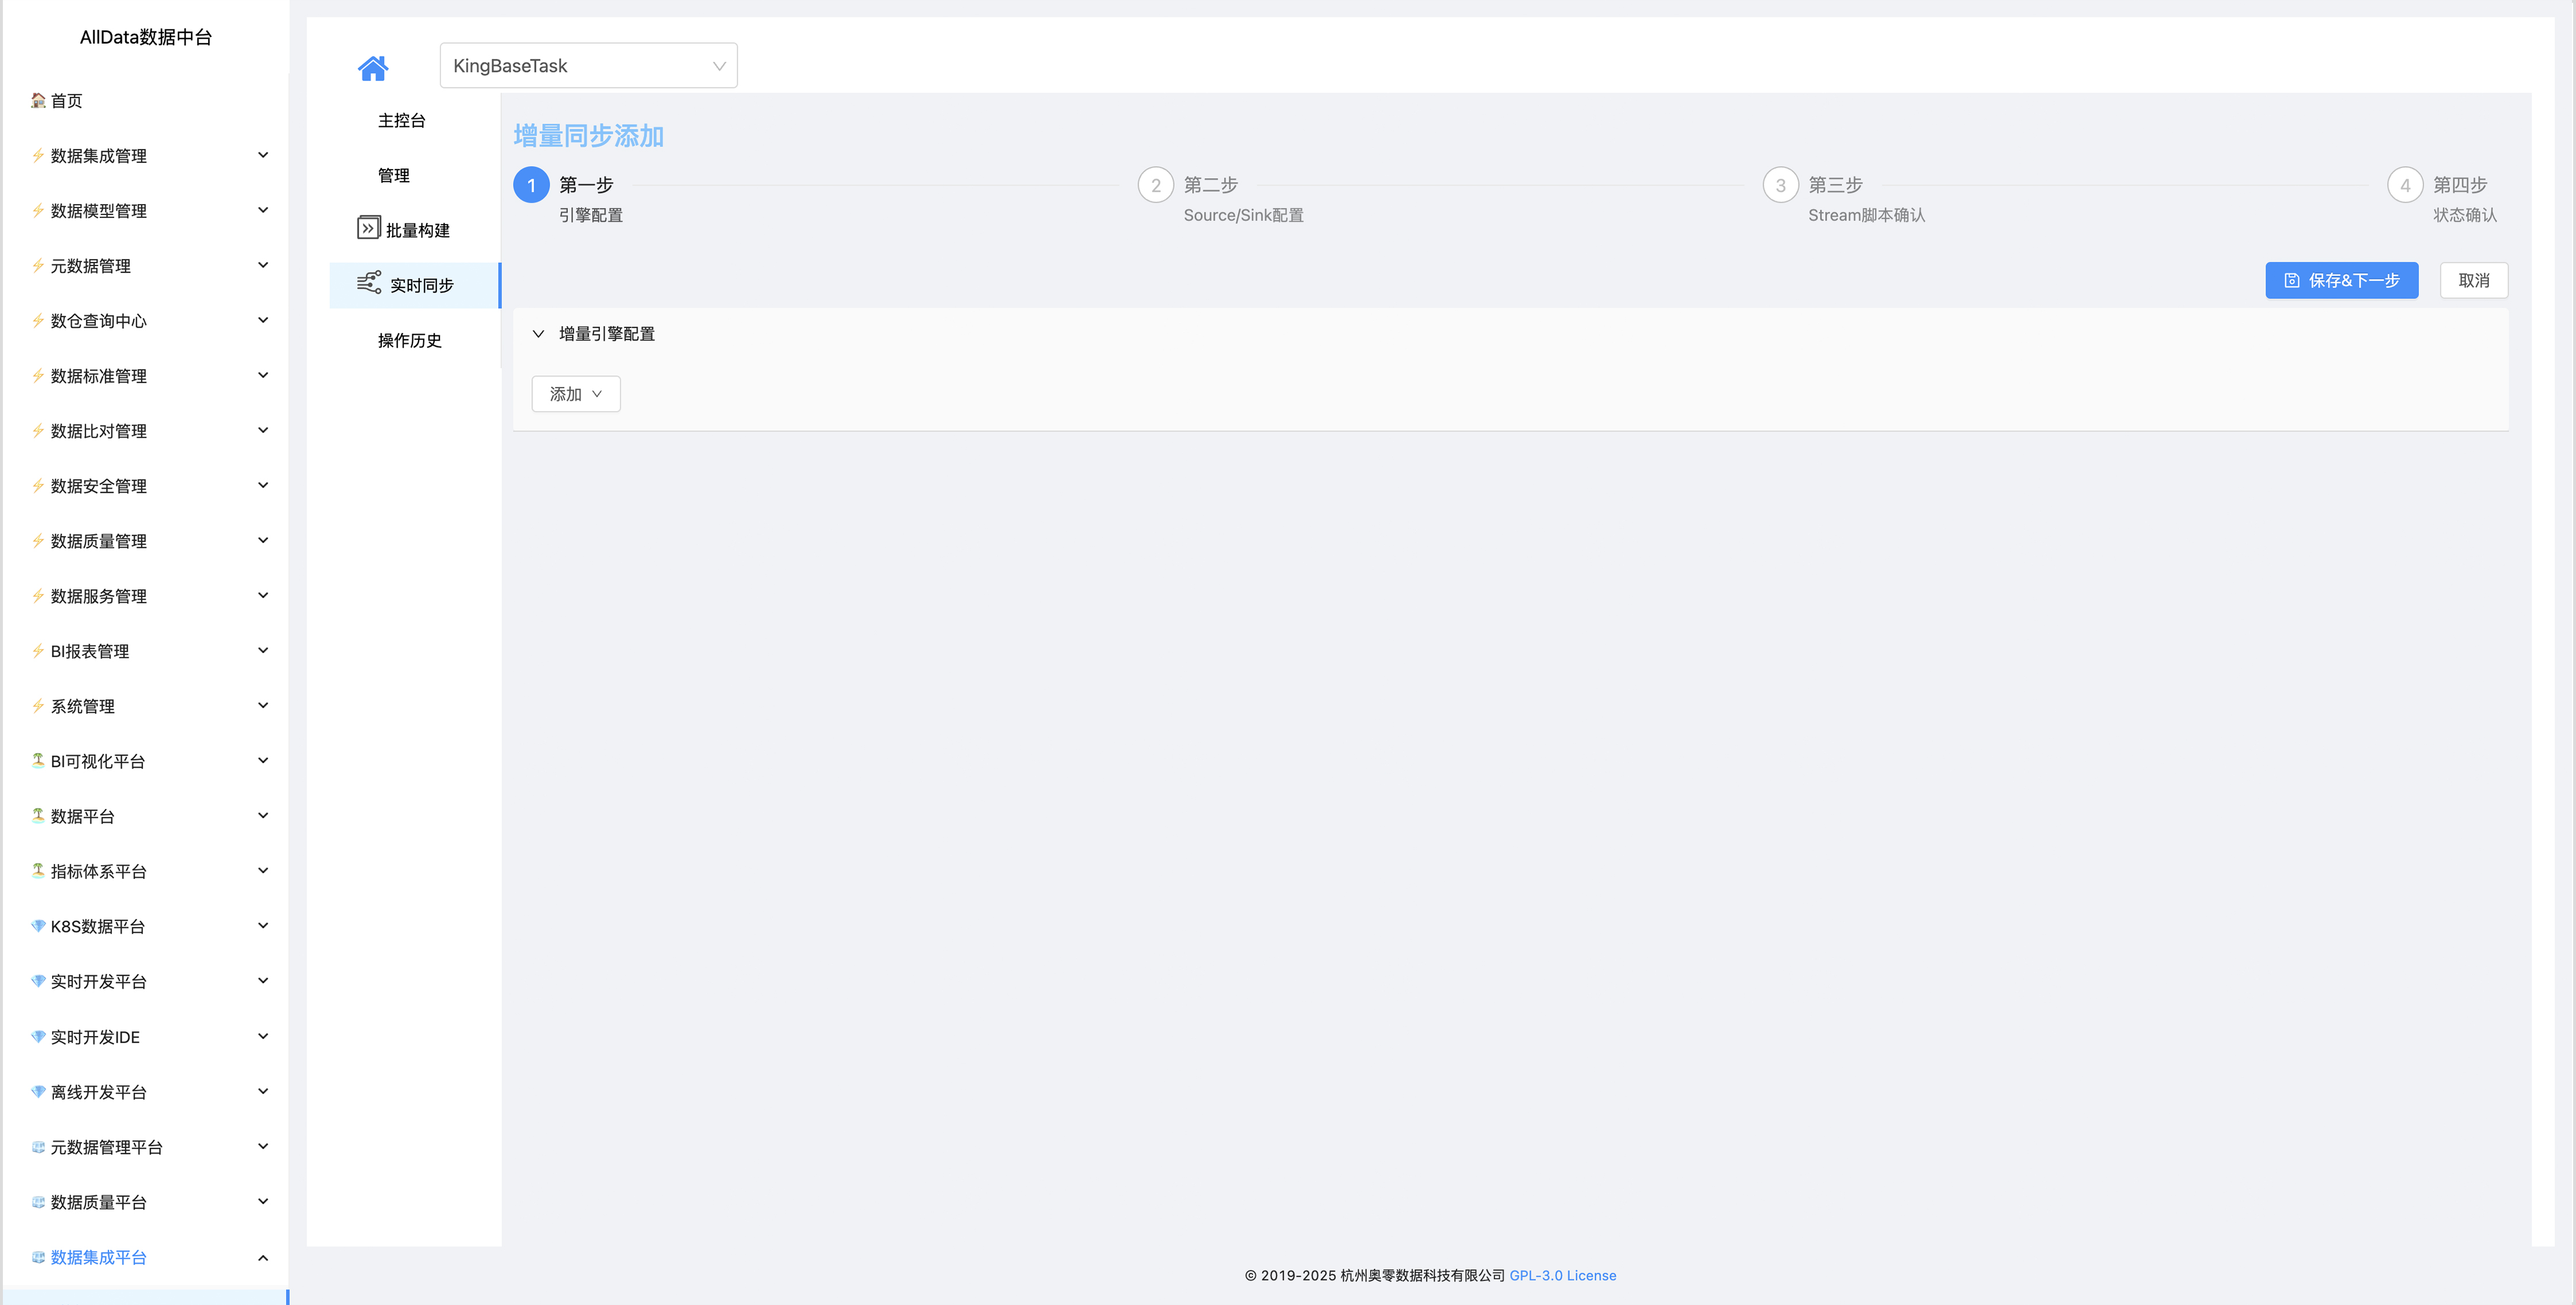
Task: Click the blue home icon
Action: pyautogui.click(x=372, y=68)
